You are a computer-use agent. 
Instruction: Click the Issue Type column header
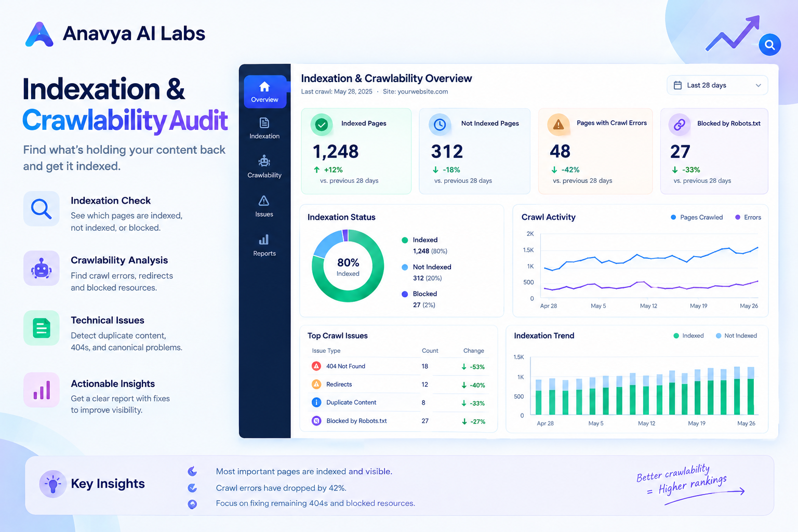[x=326, y=351]
